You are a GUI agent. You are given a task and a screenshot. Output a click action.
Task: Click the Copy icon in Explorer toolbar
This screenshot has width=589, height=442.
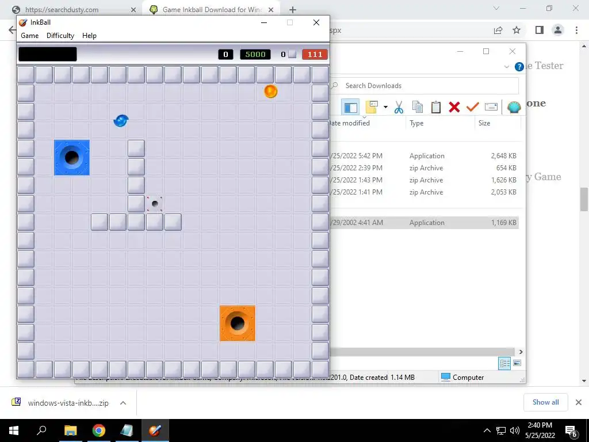pyautogui.click(x=418, y=107)
